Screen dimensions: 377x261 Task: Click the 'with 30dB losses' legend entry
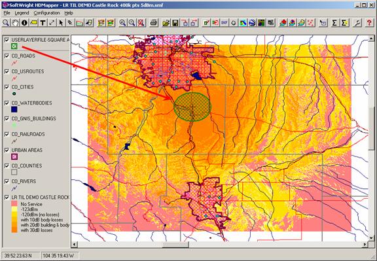pyautogui.click(x=37, y=230)
